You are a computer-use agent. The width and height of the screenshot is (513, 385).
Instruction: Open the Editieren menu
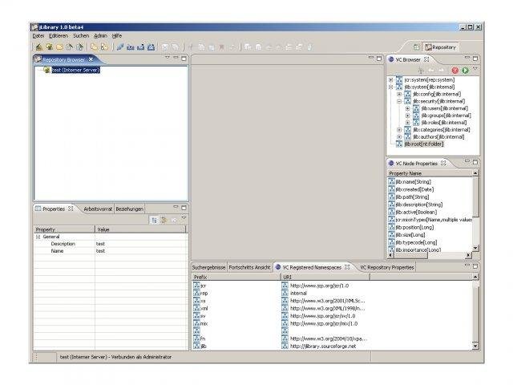(59, 35)
